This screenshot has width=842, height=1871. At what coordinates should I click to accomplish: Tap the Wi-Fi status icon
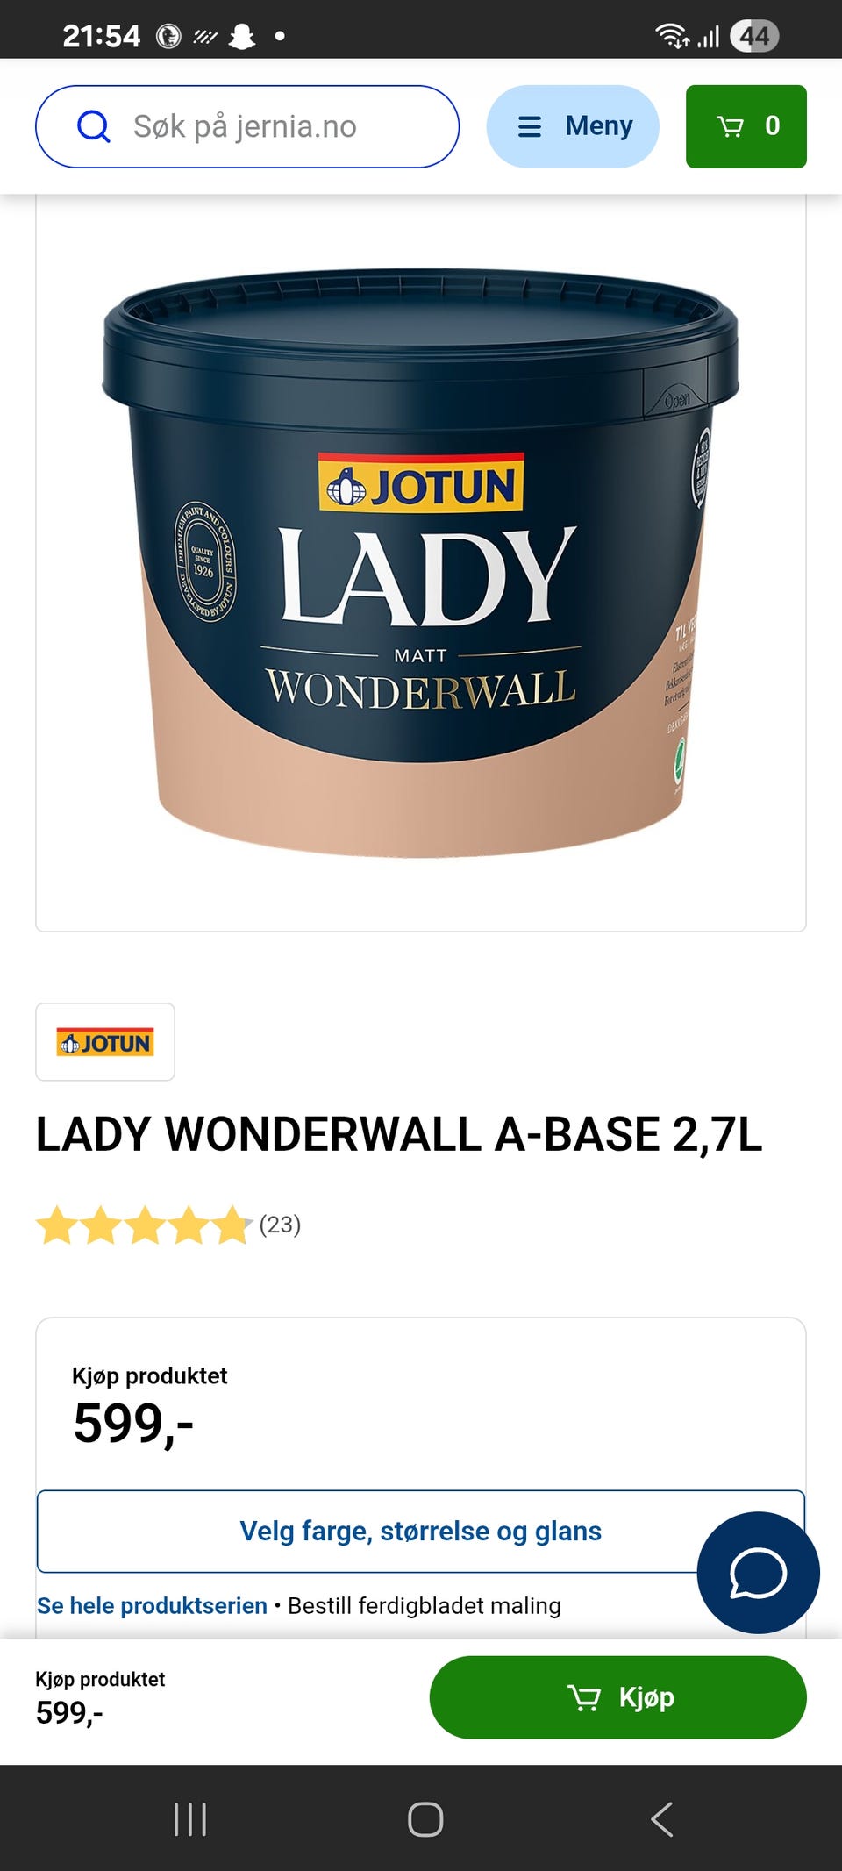point(672,36)
